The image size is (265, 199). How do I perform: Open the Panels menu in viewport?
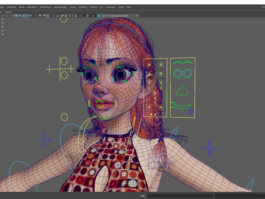[8, 12]
